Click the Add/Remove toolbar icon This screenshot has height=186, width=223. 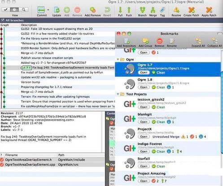[x=93, y=10]
